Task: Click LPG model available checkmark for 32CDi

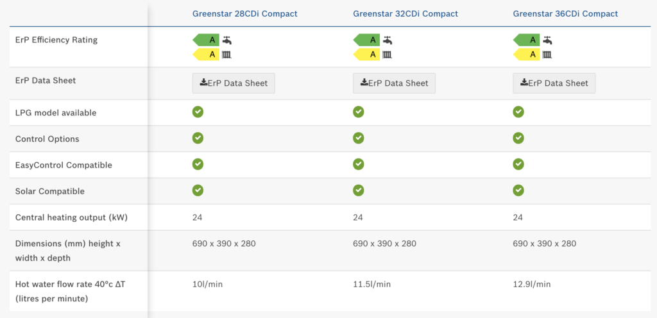Action: click(358, 112)
